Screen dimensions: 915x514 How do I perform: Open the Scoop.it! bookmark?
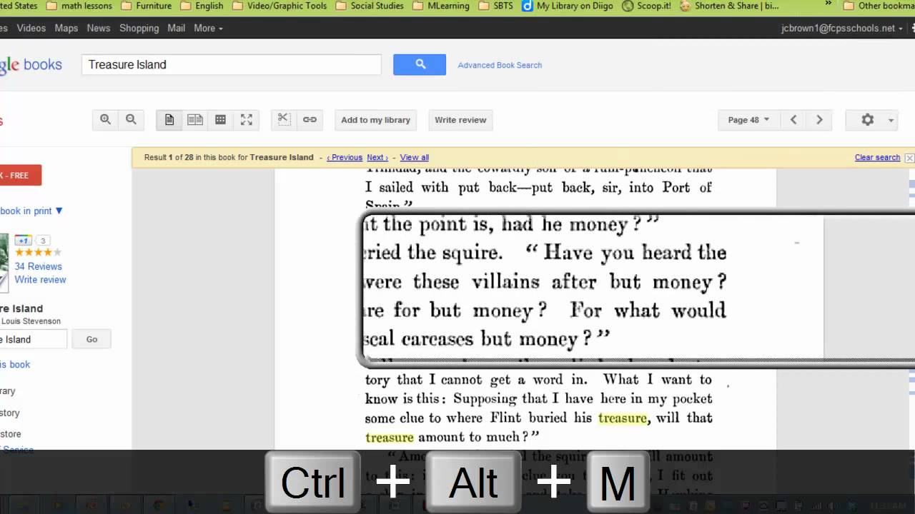coord(646,6)
